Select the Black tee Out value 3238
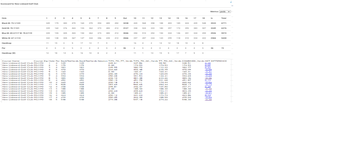 pos(126,23)
